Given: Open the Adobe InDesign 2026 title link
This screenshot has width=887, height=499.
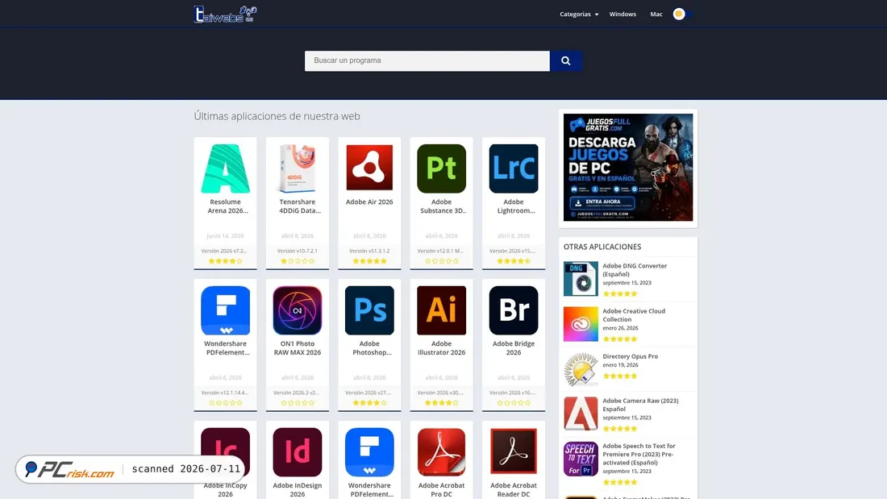Looking at the screenshot, I should click(x=297, y=490).
